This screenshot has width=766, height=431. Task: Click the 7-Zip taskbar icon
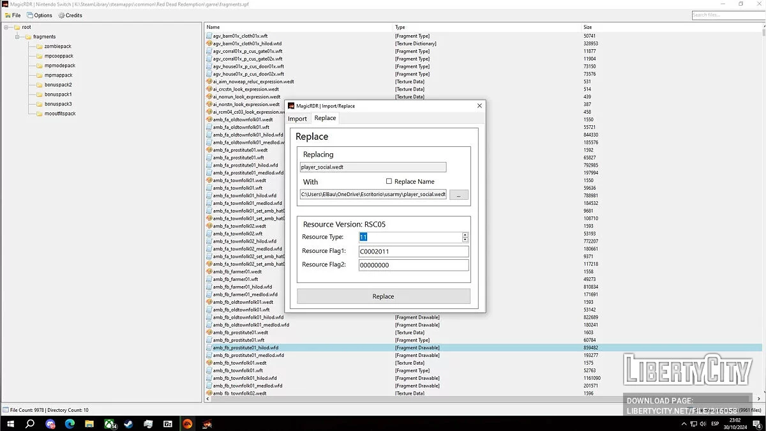tap(168, 423)
